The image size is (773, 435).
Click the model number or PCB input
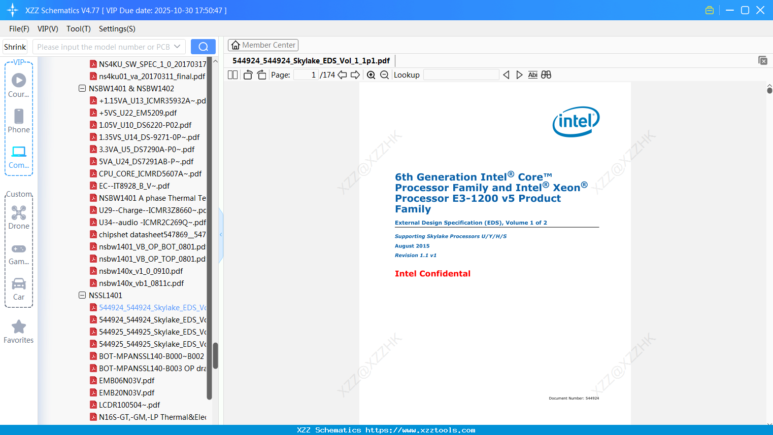[x=104, y=47]
